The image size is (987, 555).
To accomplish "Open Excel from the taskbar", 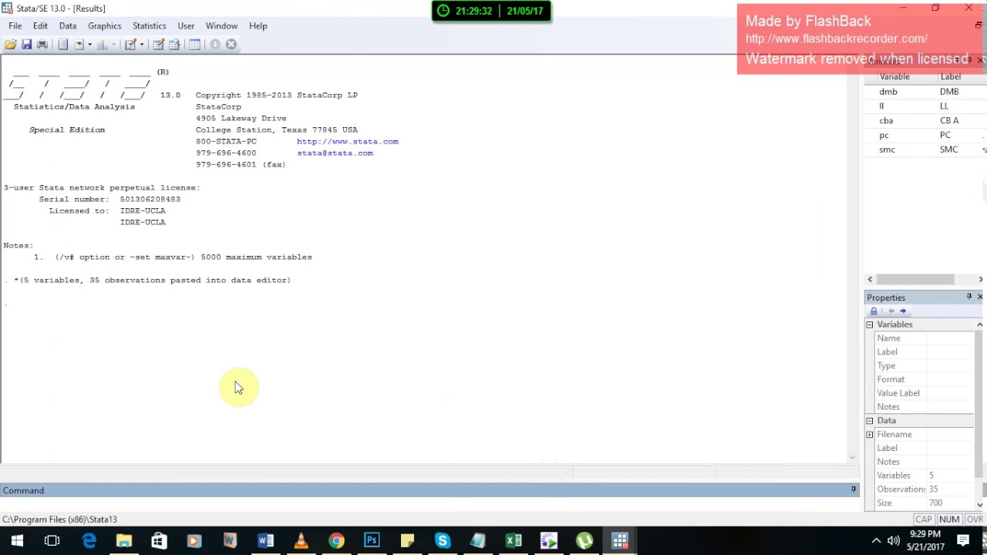I will coord(514,540).
